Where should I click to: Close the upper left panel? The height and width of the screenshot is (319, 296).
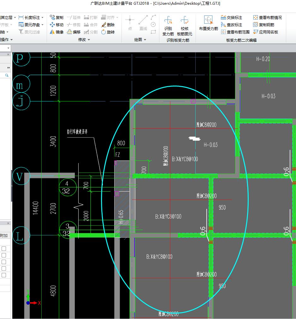(x=8, y=55)
